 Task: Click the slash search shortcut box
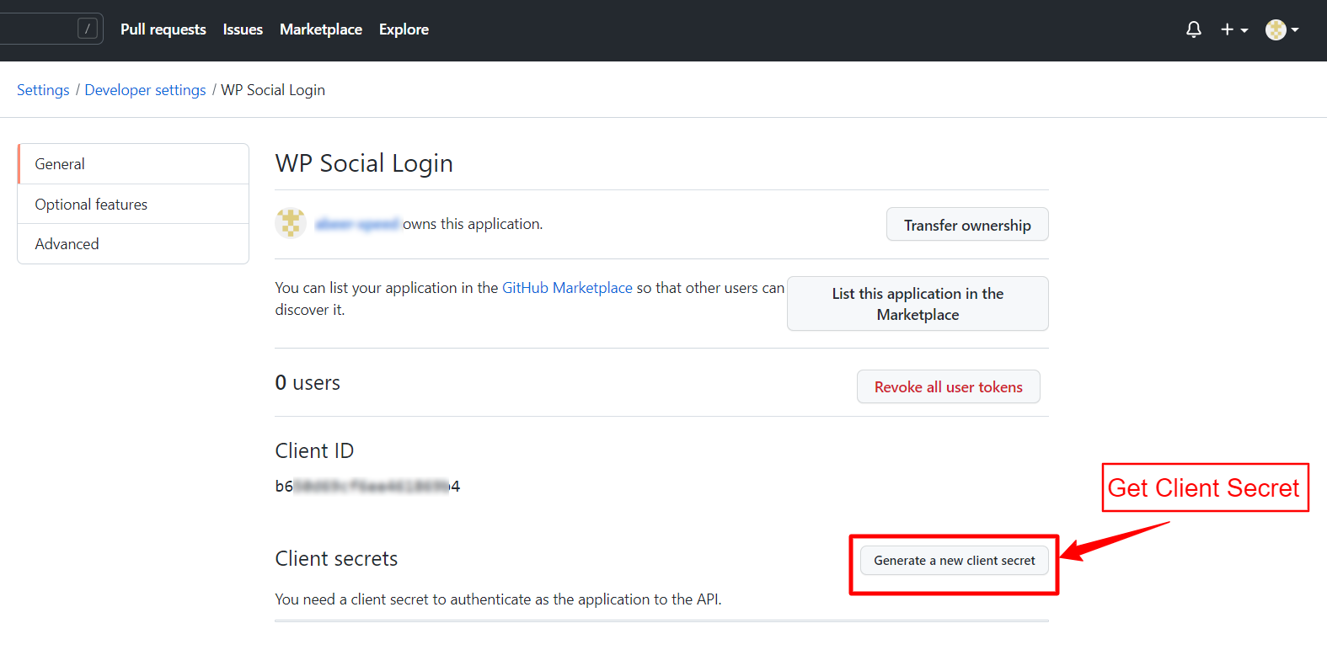pos(88,29)
